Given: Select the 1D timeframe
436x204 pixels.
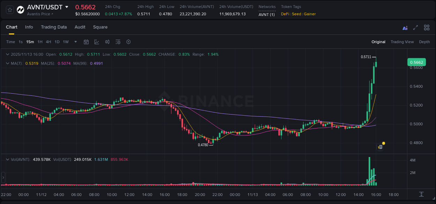Looking at the screenshot, I should click(x=57, y=42).
